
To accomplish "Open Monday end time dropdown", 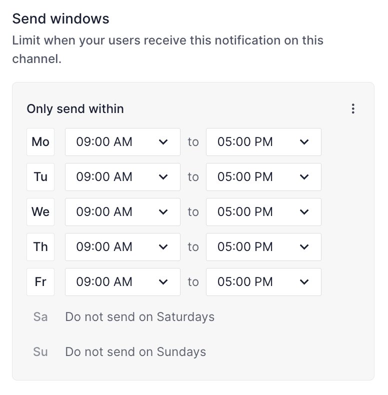I will 263,142.
